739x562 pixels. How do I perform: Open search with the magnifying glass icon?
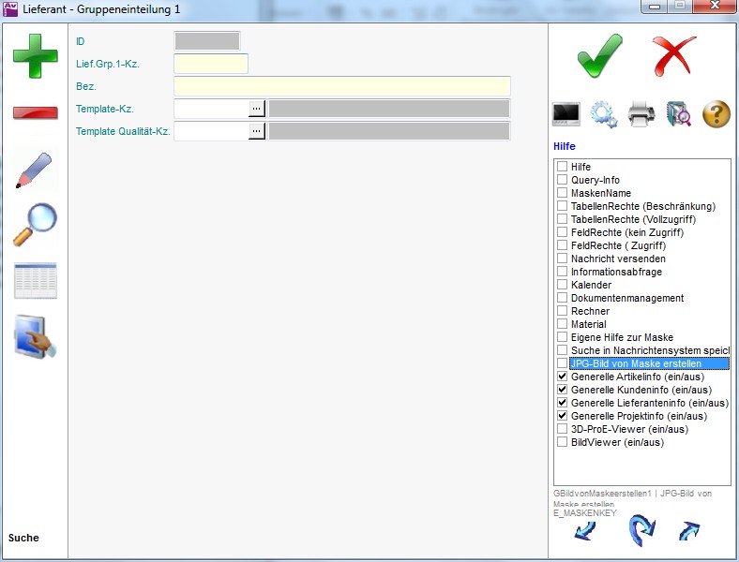35,225
